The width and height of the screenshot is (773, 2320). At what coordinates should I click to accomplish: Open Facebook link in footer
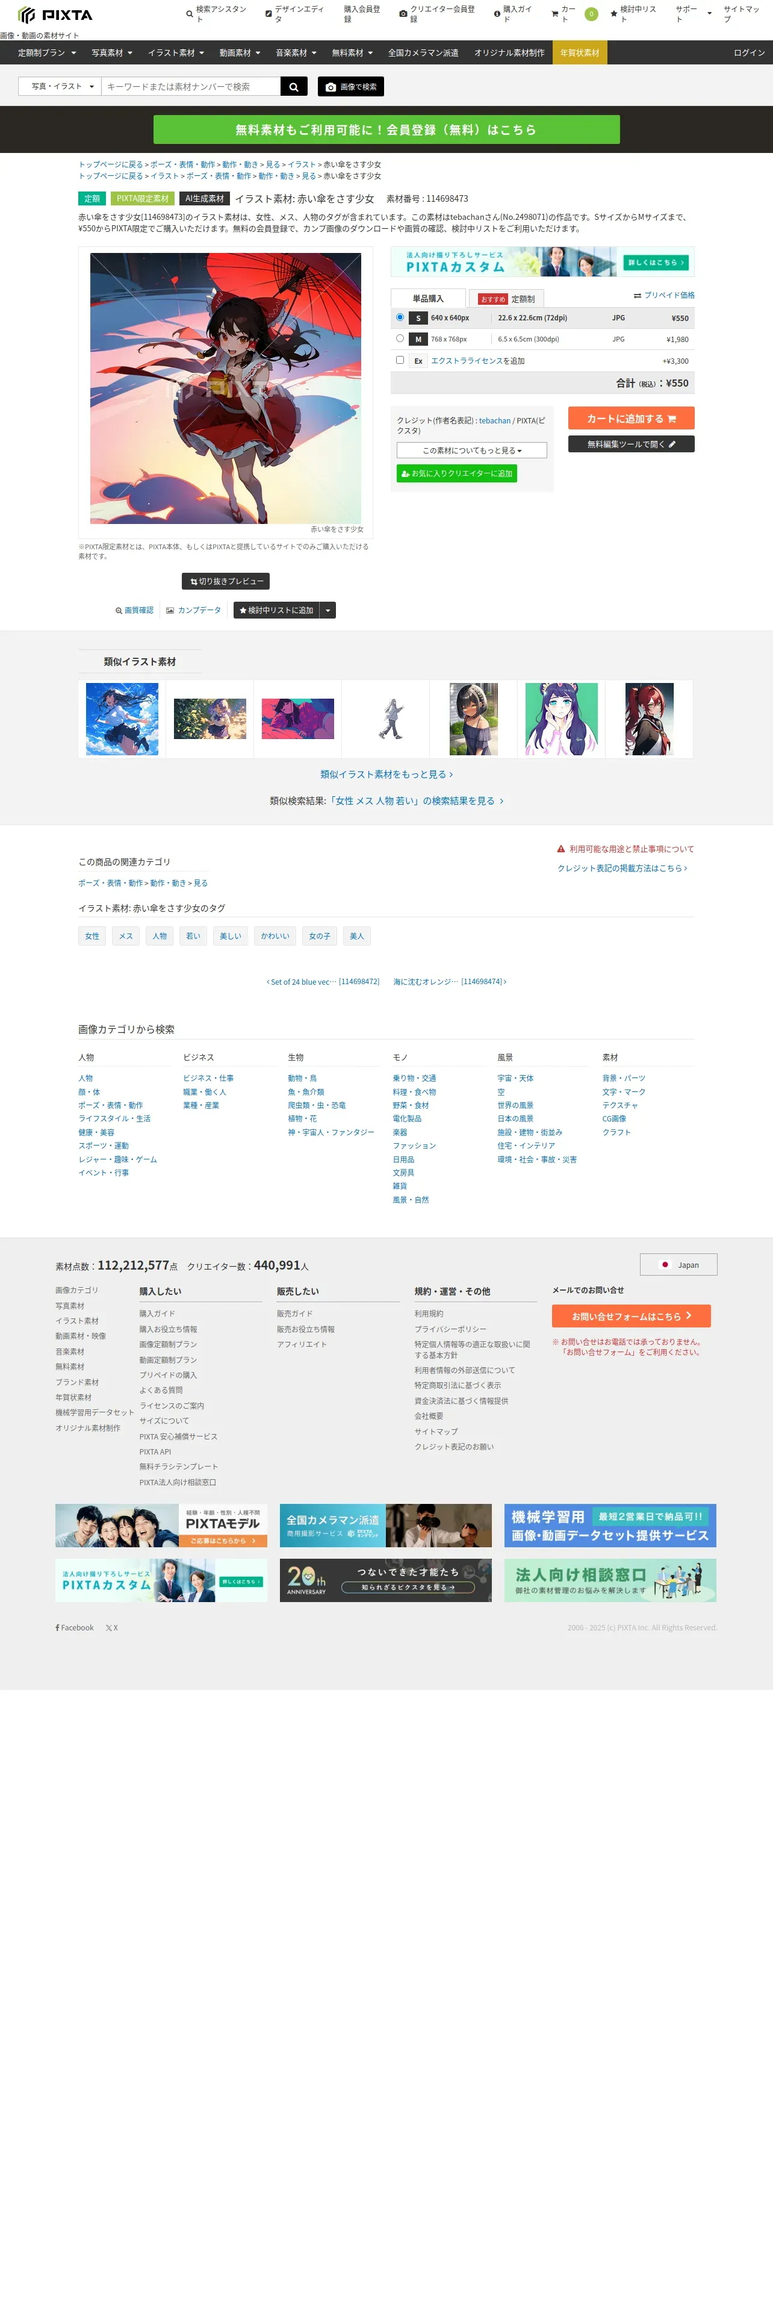[x=75, y=1627]
